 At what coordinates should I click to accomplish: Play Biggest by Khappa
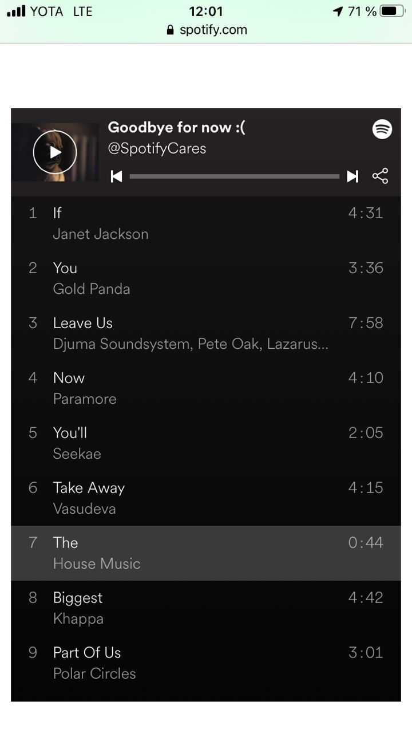coord(206,608)
